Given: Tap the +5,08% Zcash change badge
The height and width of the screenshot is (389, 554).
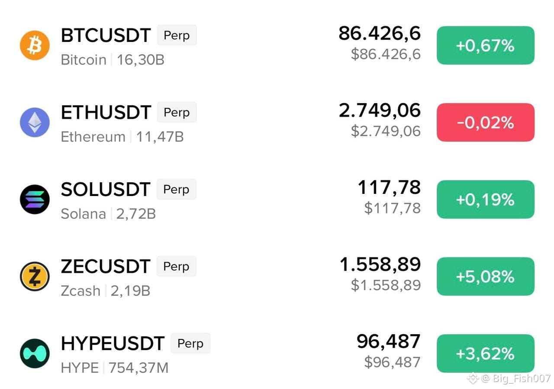Looking at the screenshot, I should tap(486, 276).
